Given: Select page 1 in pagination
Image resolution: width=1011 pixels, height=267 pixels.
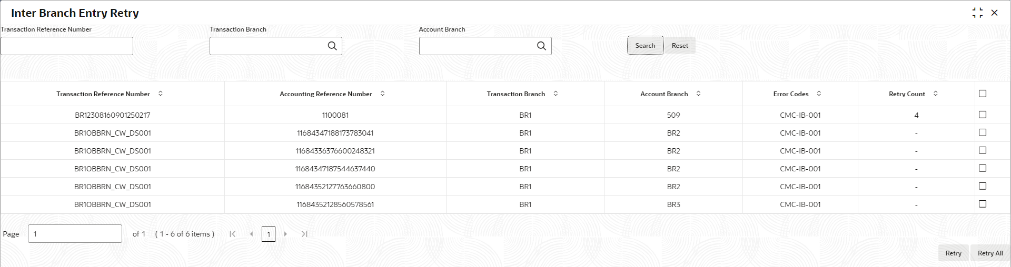Looking at the screenshot, I should point(269,234).
